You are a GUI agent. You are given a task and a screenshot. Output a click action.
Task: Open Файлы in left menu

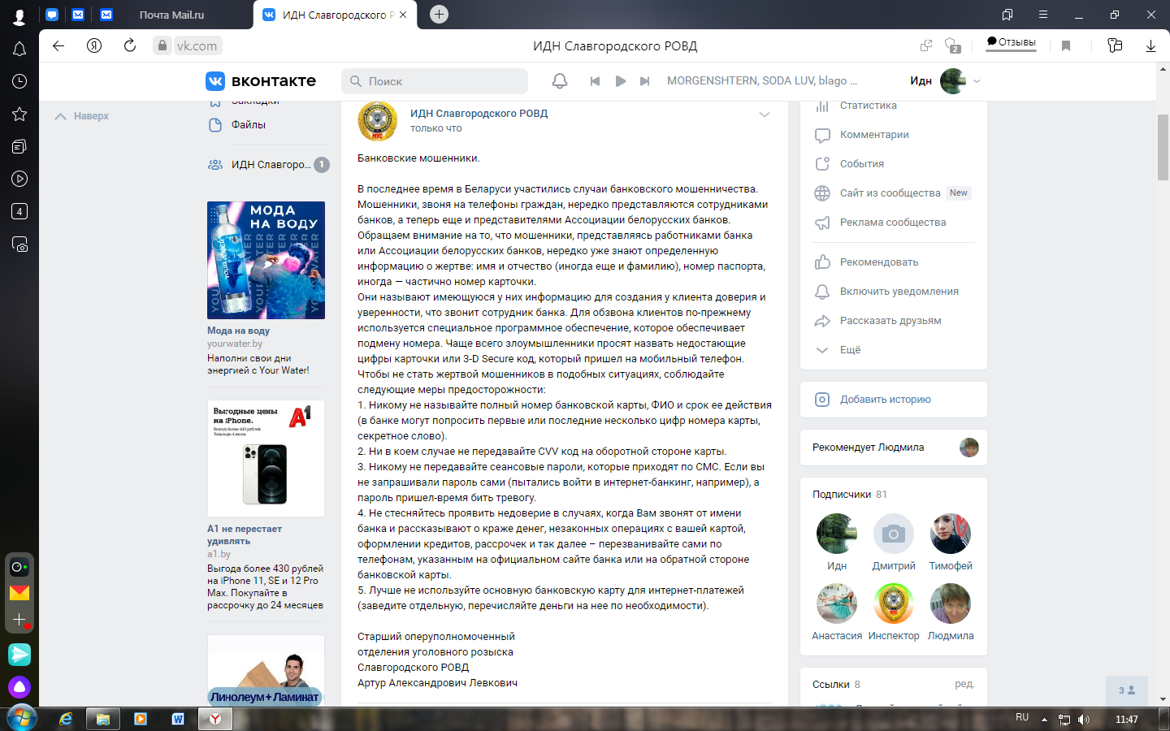248,125
